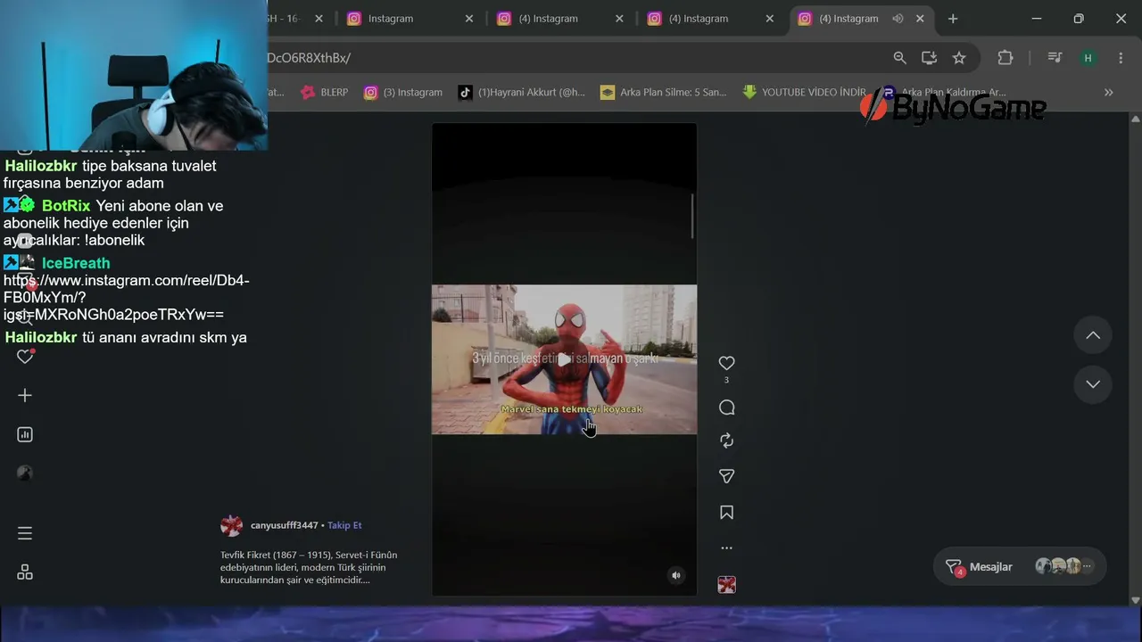Open your profile avatar in sidebar

[x=25, y=473]
